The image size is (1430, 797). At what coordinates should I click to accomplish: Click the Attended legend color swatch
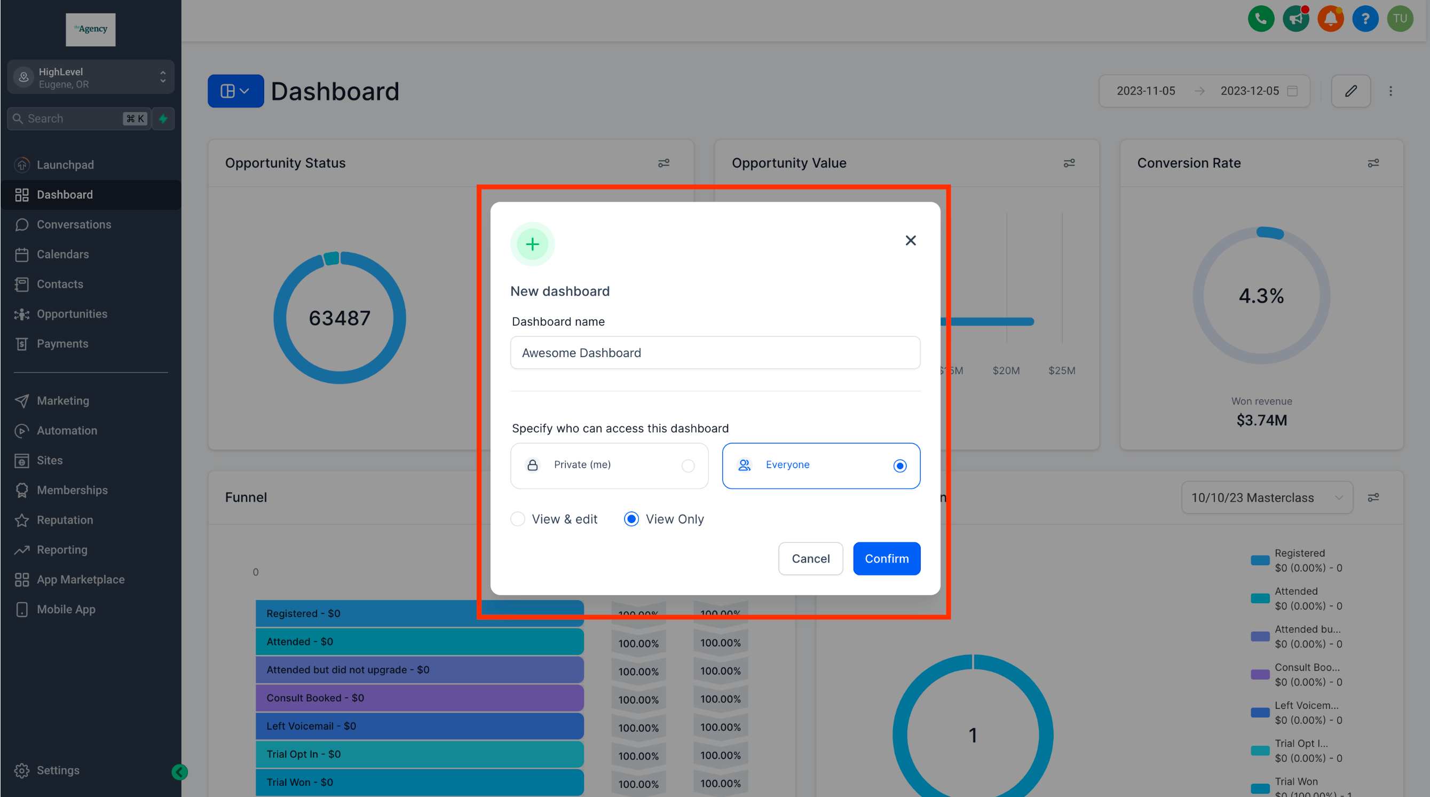point(1260,599)
